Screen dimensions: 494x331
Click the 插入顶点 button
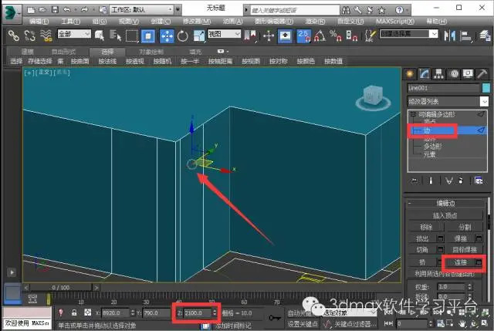click(445, 215)
